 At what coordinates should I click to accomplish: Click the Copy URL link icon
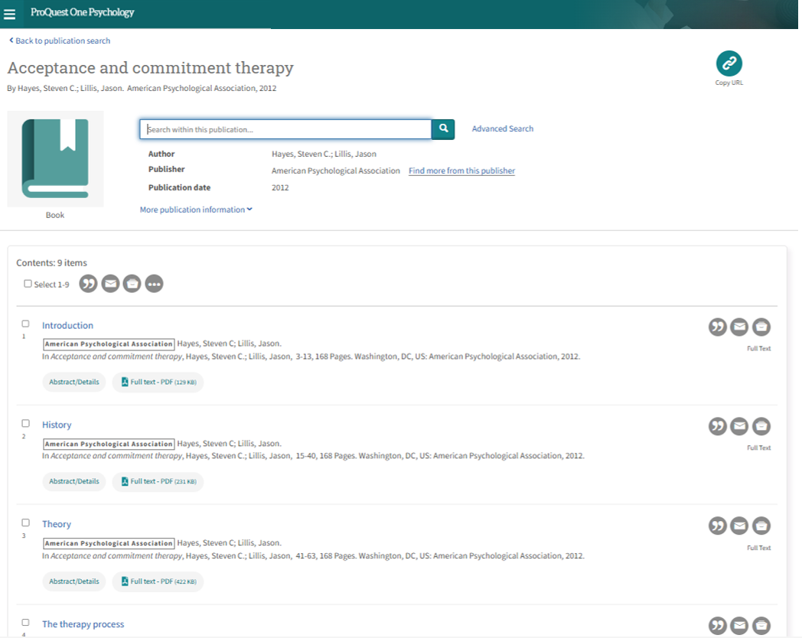(729, 63)
